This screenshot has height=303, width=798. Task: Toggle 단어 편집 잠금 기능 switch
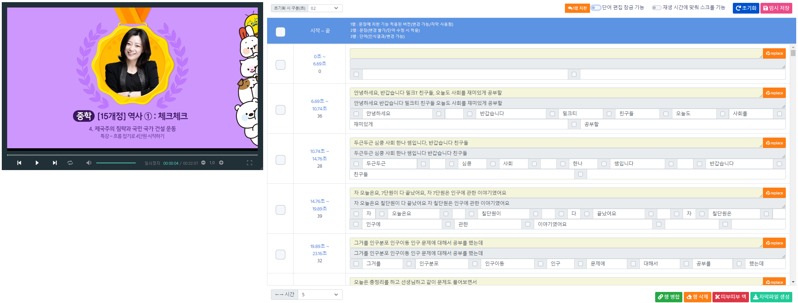596,8
